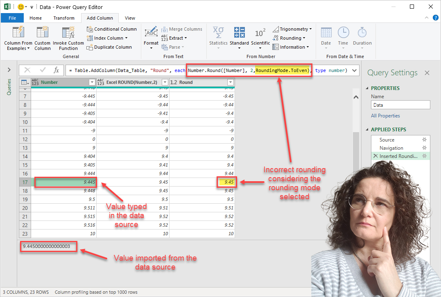Click Merge Columns
This screenshot has height=297, width=441.
point(182,29)
